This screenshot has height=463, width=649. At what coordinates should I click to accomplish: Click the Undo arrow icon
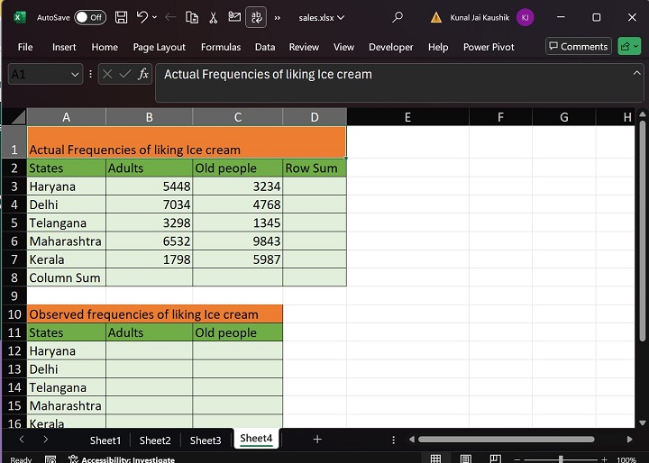click(x=142, y=17)
